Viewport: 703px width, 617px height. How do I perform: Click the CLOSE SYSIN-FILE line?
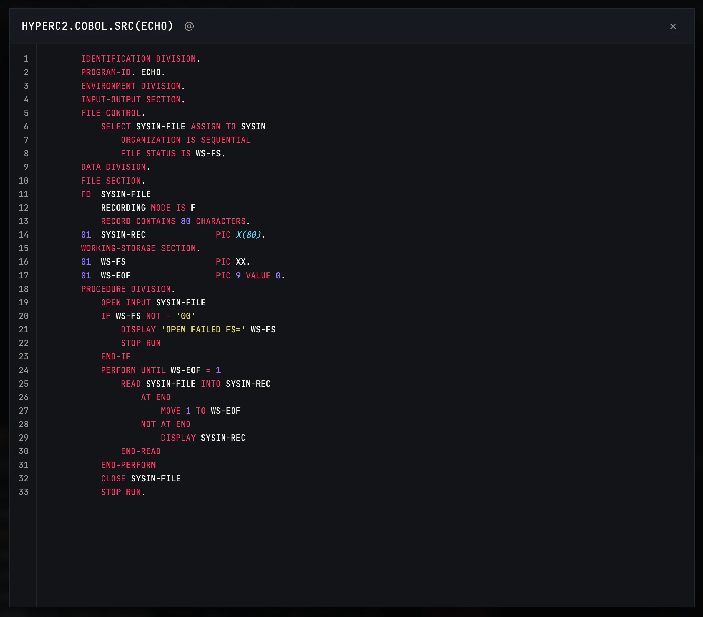click(x=141, y=479)
